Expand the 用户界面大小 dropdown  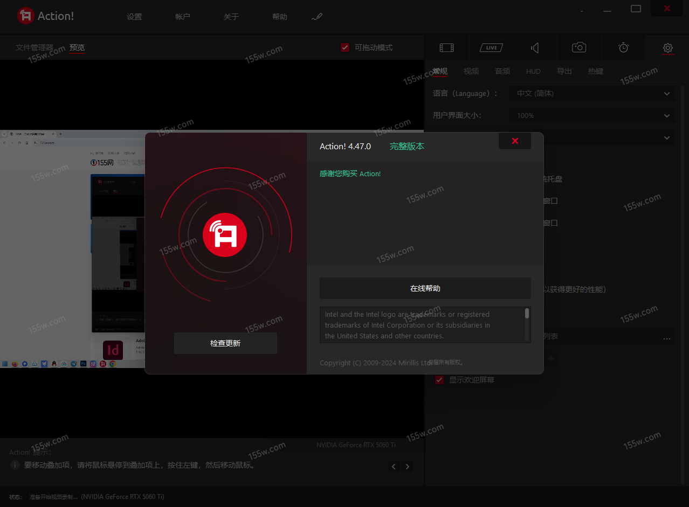[592, 115]
